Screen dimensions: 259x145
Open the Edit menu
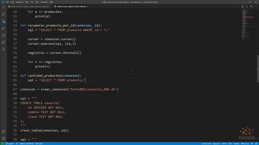pos(12,2)
